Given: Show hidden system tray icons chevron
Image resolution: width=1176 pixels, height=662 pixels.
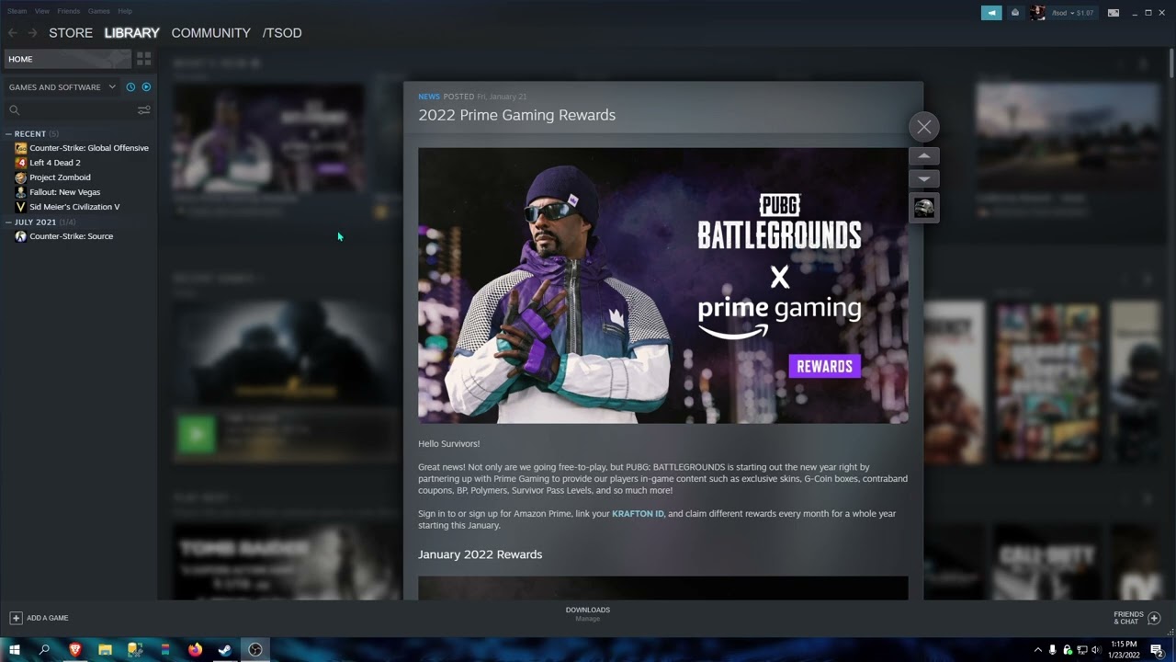Looking at the screenshot, I should (1038, 650).
